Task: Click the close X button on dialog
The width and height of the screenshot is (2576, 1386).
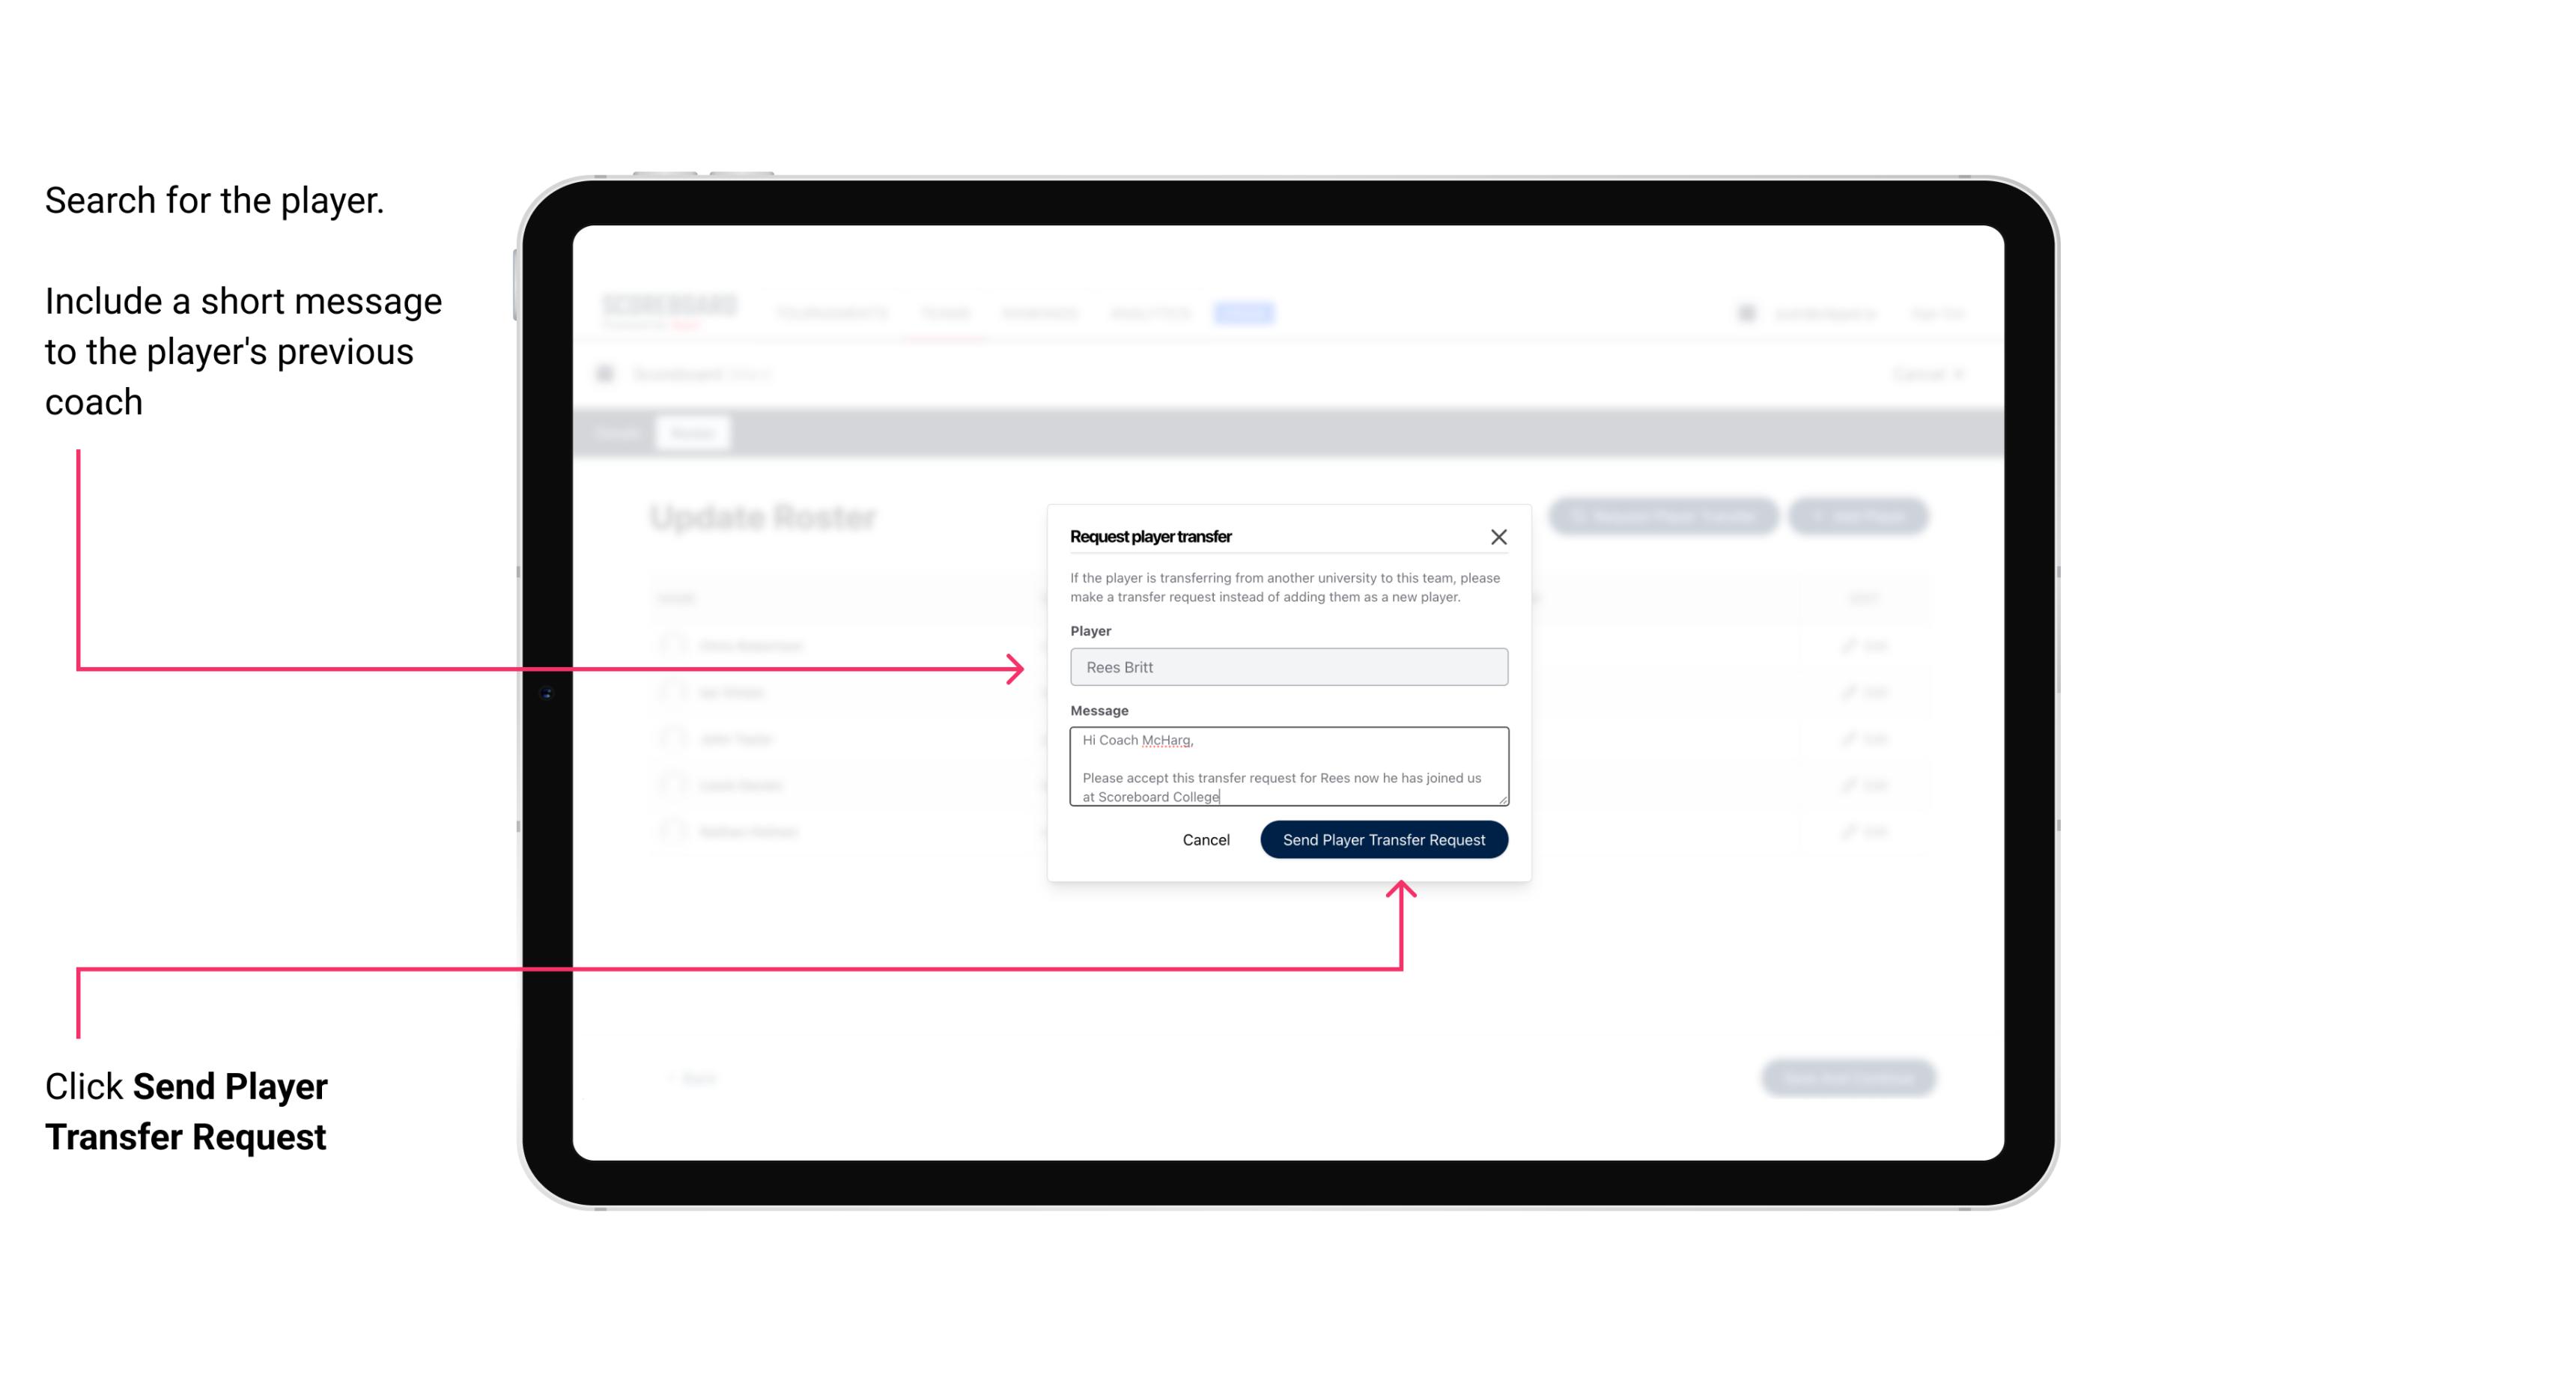Action: click(1499, 536)
